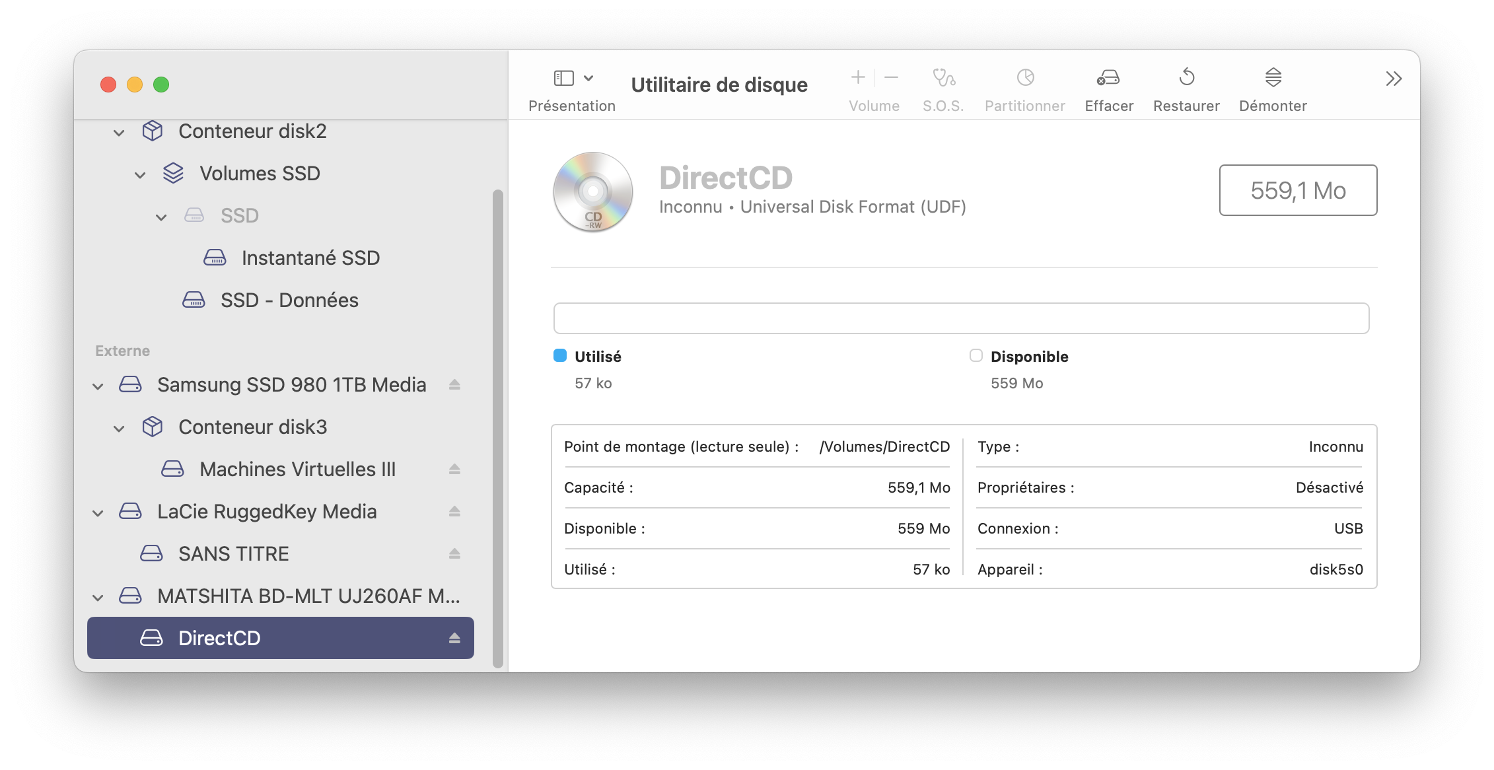Screen dimensions: 1494x770
Task: Click the remove Volume minus icon
Action: coord(891,78)
